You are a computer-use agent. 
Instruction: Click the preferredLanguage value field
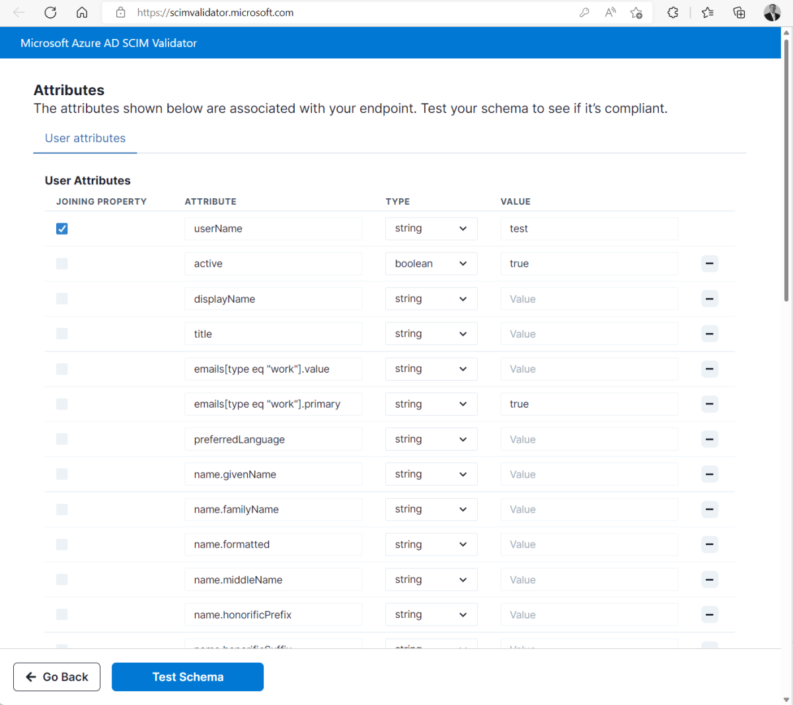(x=589, y=439)
